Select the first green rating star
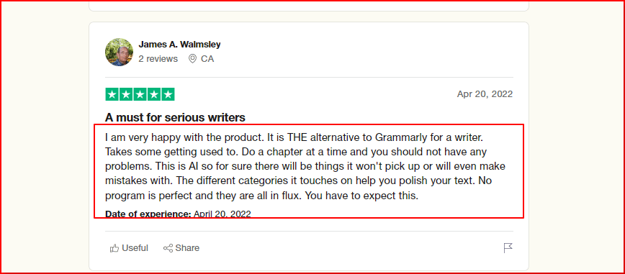The width and height of the screenshot is (625, 274). click(112, 94)
